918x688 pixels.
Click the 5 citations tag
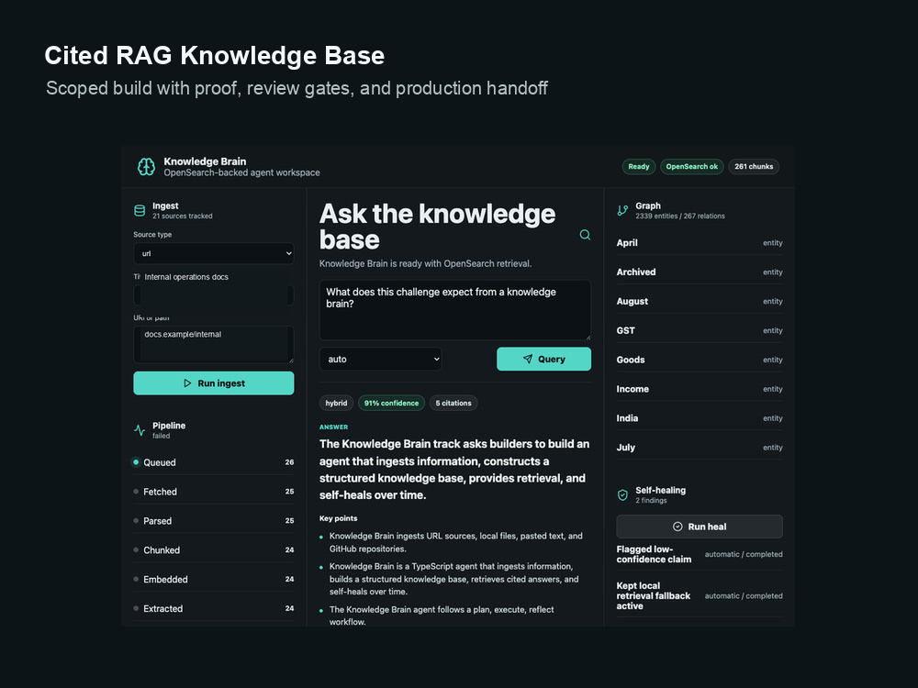pyautogui.click(x=453, y=403)
